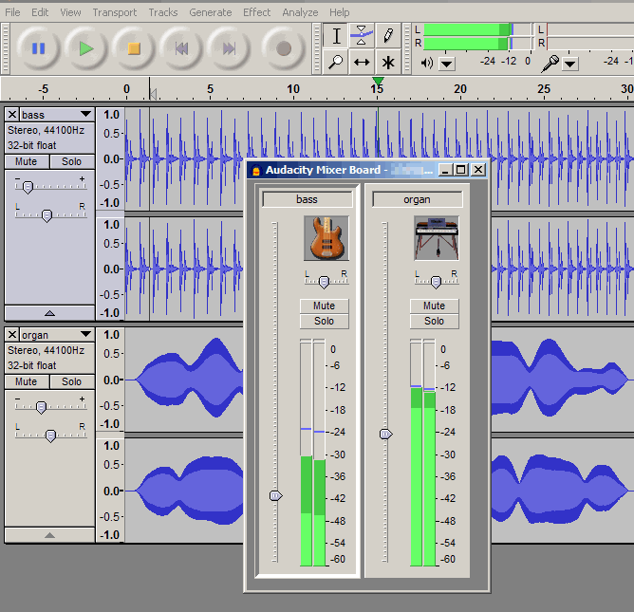Click the organ keyboard instrument image
634x612 pixels.
pos(437,238)
